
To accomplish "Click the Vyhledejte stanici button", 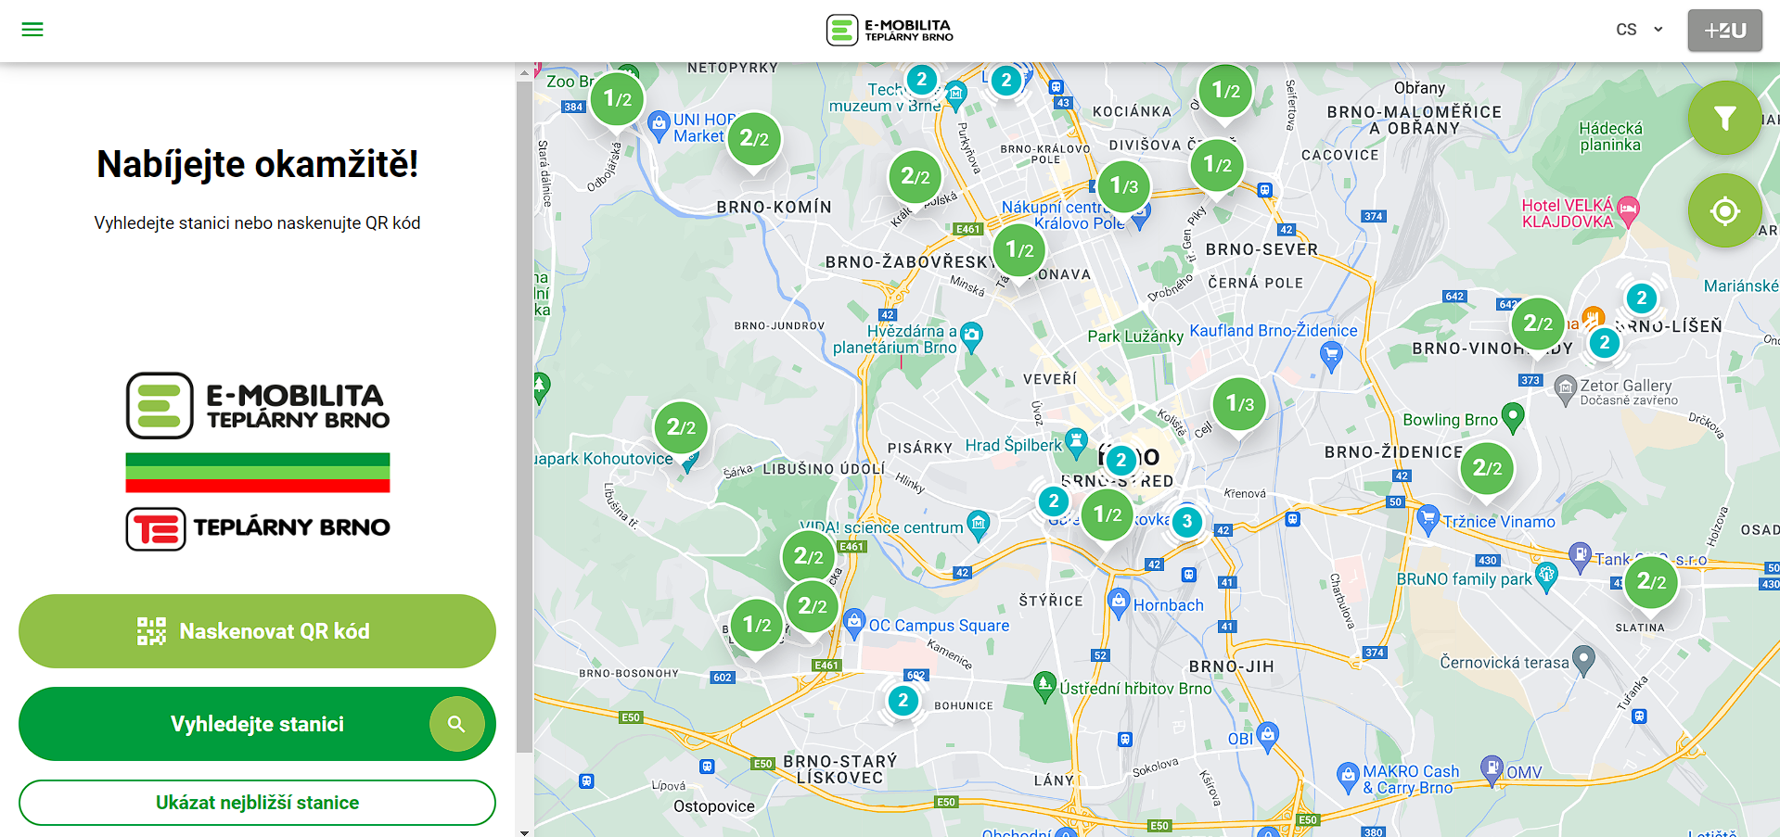I will (257, 724).
